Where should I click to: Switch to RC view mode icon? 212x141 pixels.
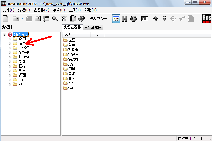[x=134, y=19]
